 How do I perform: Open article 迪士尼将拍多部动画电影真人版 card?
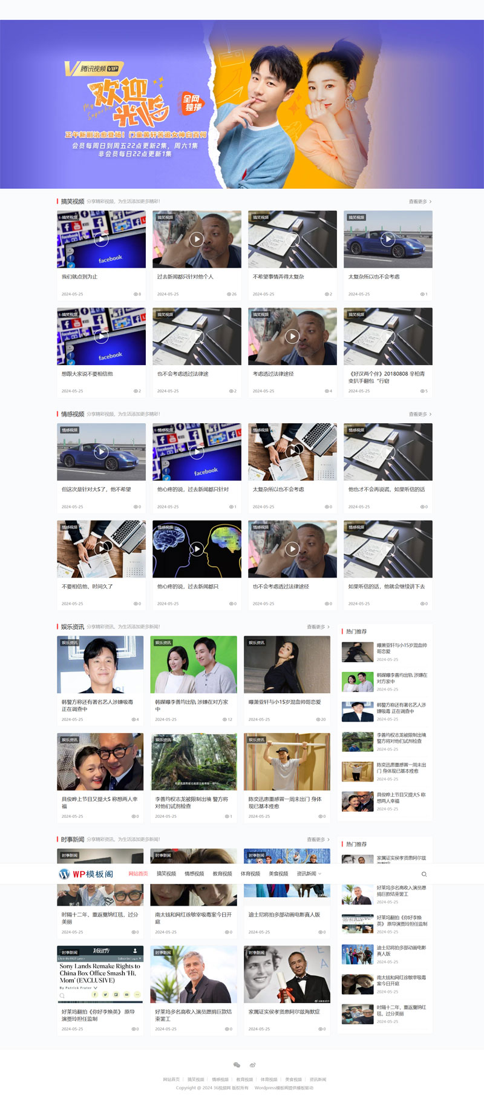coord(284,915)
